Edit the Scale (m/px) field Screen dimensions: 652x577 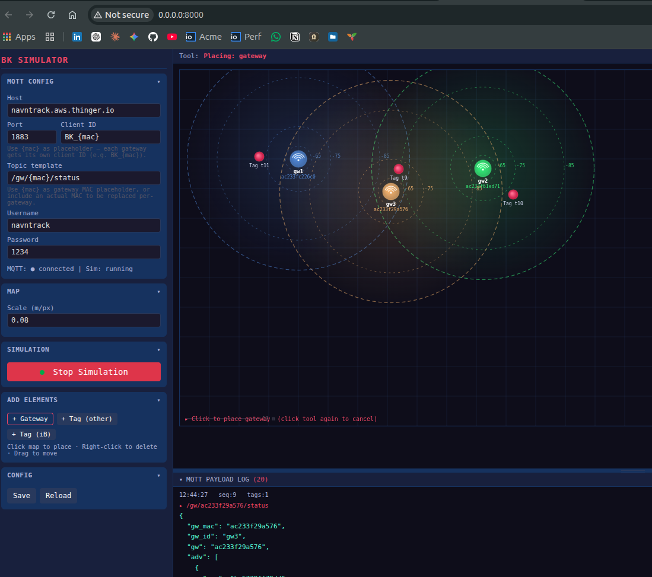coord(84,320)
